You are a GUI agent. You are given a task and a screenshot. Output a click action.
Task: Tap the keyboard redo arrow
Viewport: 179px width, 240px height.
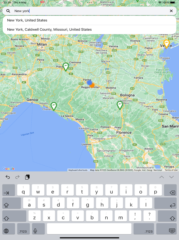pyautogui.click(x=18, y=177)
